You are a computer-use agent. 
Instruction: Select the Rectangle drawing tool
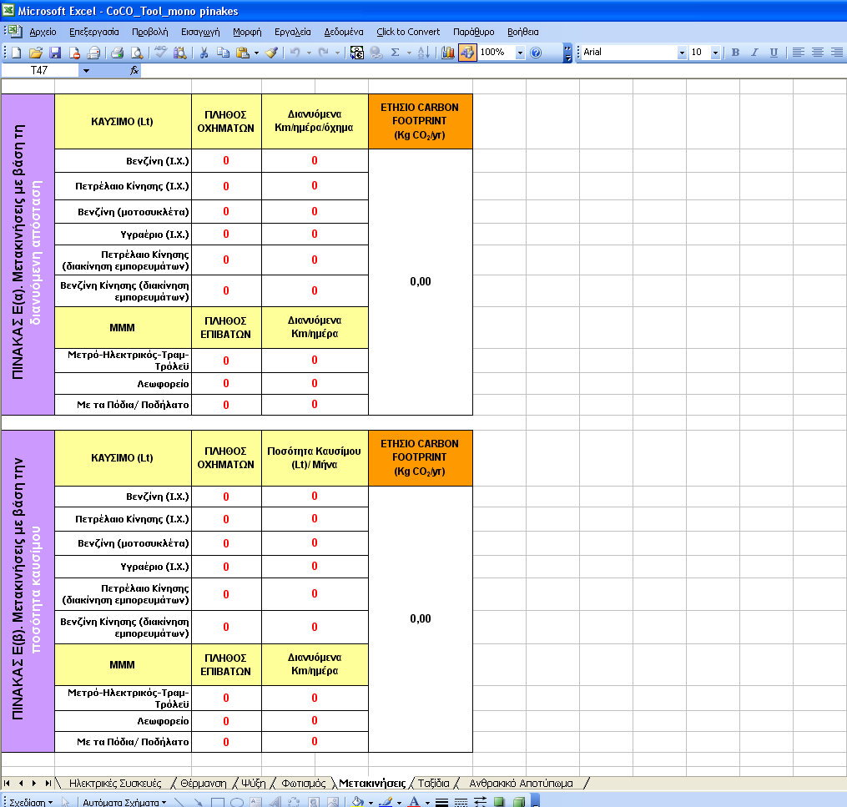pyautogui.click(x=217, y=803)
